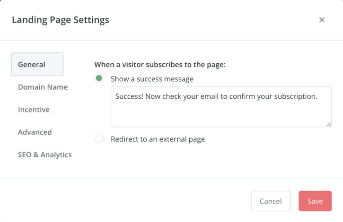This screenshot has height=222, width=343.
Task: Click the "When a visitor subscribes" heading
Action: pyautogui.click(x=160, y=64)
